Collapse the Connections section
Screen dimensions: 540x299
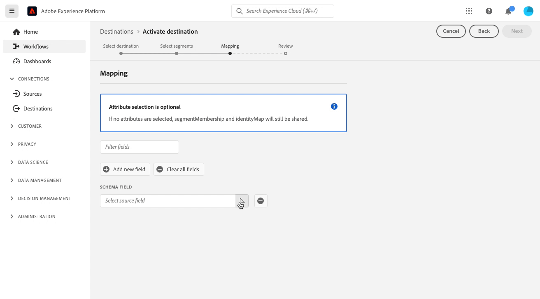point(33,79)
